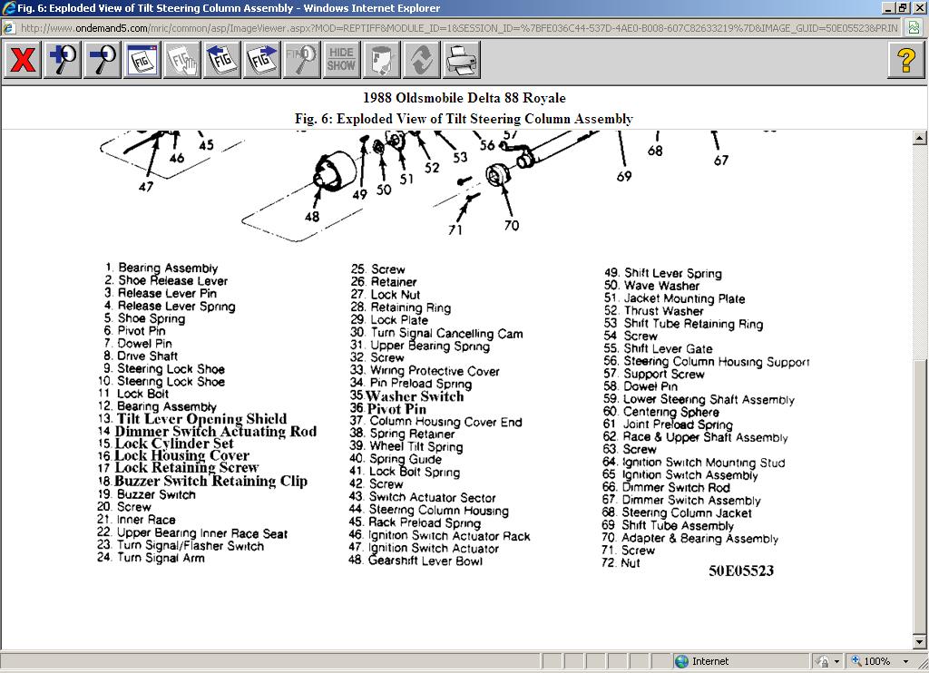Click legend entry "Lock Retaining Screw"
This screenshot has height=673, width=929.
(x=187, y=467)
